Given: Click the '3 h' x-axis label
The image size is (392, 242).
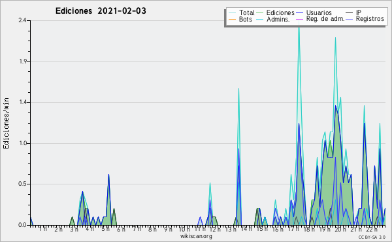Looking at the screenshot, I should point(74,230).
